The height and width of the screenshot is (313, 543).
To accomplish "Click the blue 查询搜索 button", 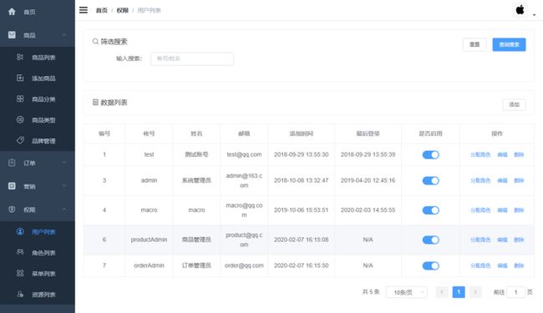I will pyautogui.click(x=509, y=44).
